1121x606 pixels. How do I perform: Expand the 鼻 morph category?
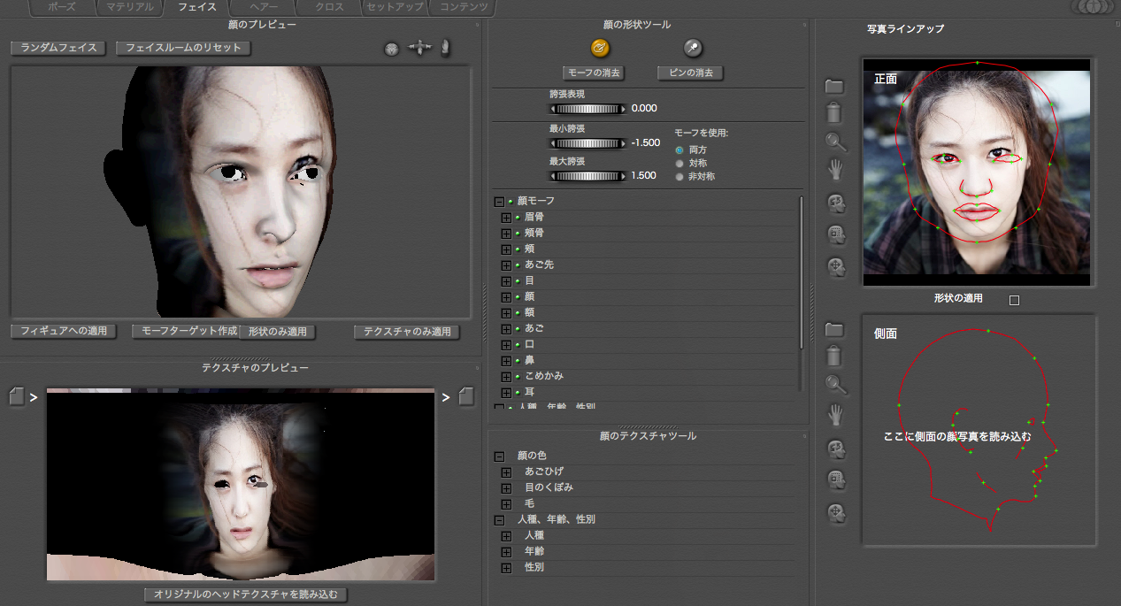tap(506, 360)
